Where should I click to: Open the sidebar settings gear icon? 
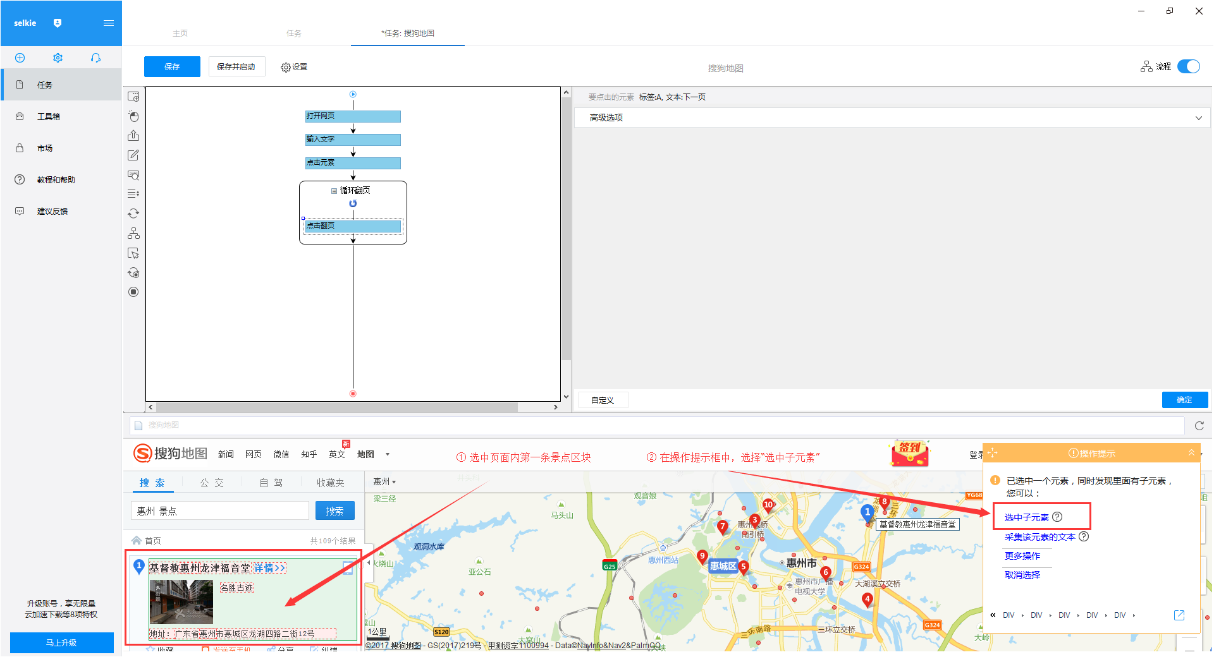click(x=58, y=57)
